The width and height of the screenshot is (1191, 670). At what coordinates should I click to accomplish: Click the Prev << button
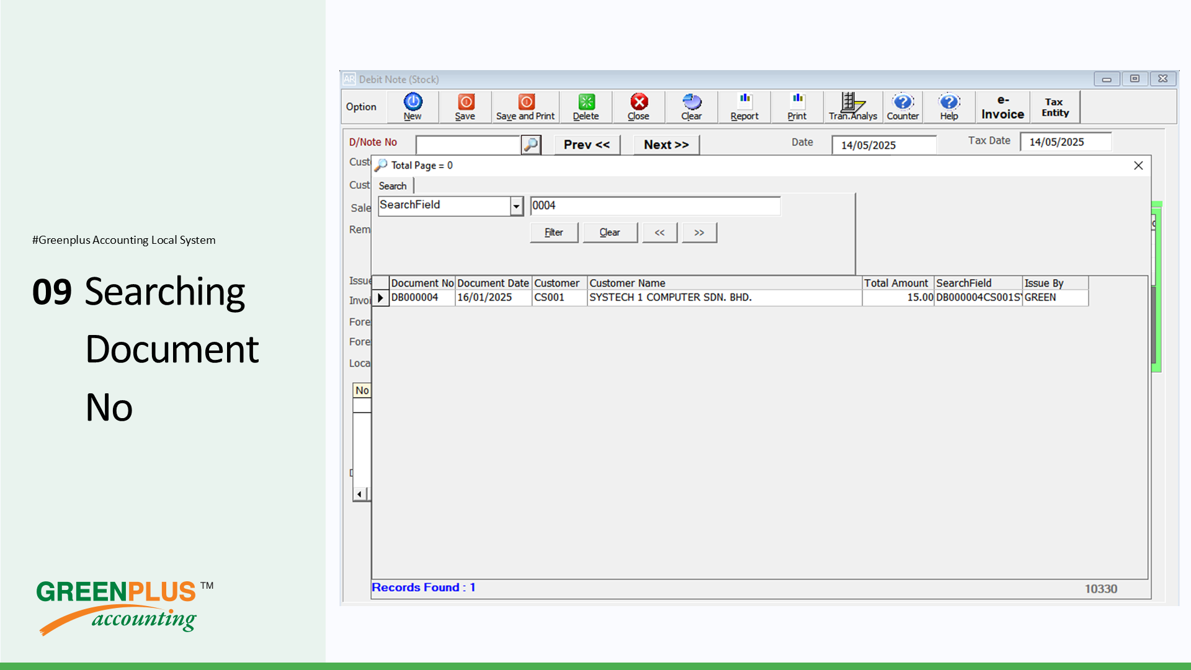[x=587, y=145]
